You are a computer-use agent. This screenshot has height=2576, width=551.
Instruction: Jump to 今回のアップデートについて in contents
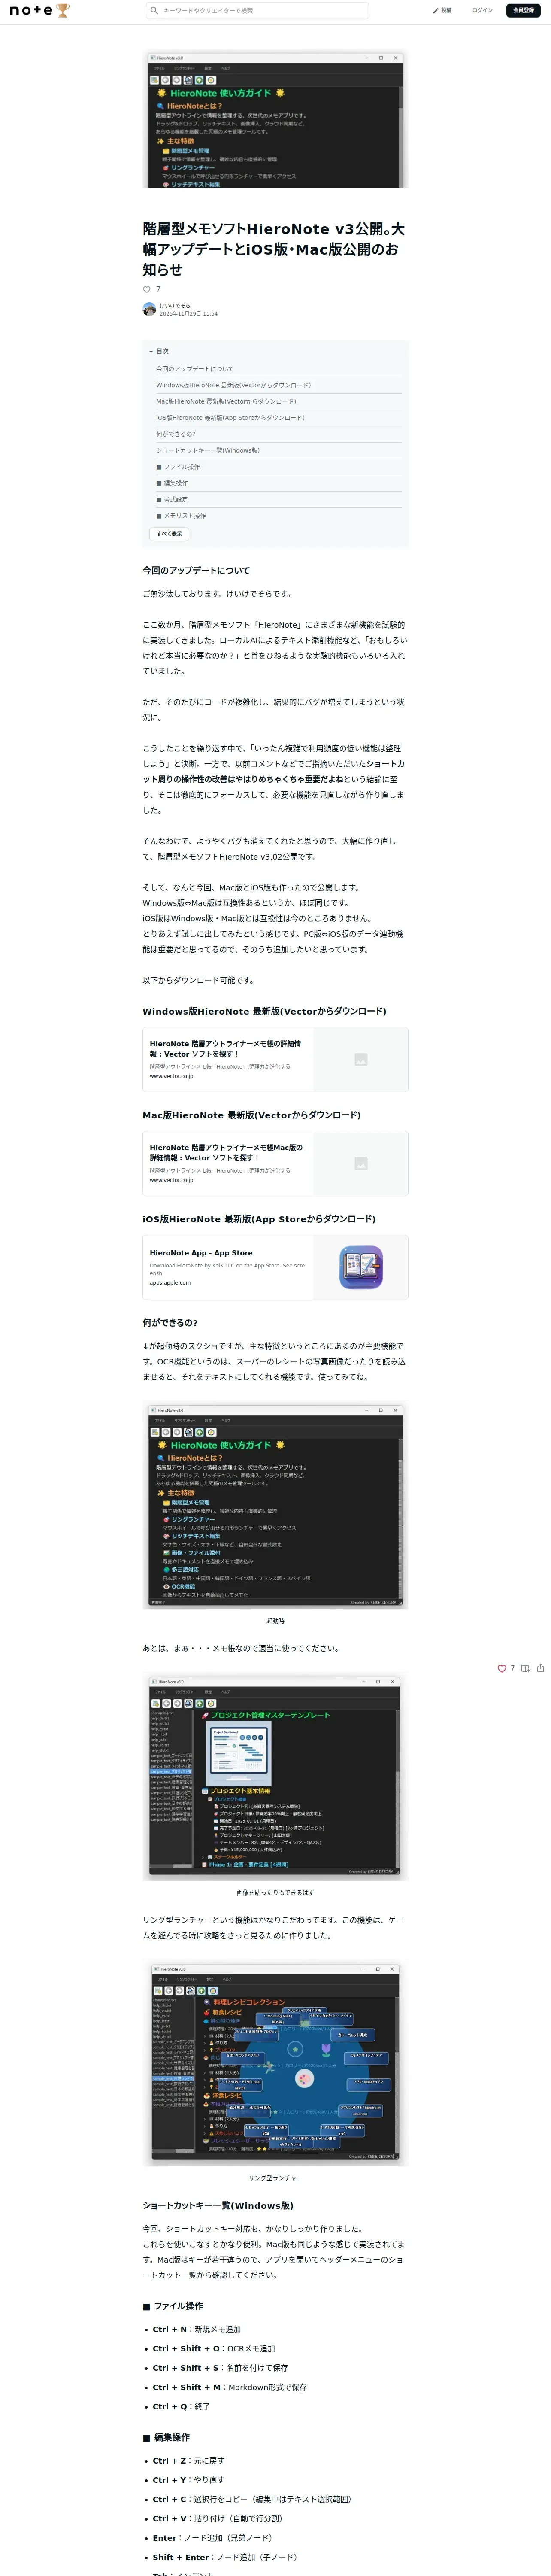pyautogui.click(x=195, y=369)
